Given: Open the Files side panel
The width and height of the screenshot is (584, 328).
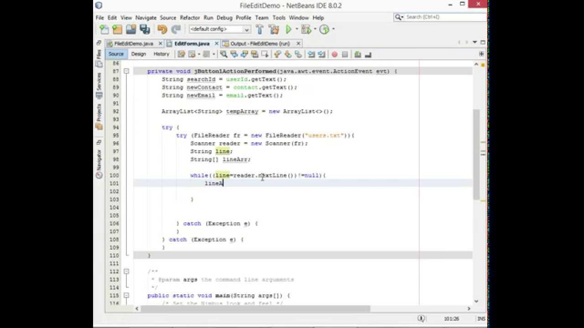Looking at the screenshot, I should coord(99,59).
